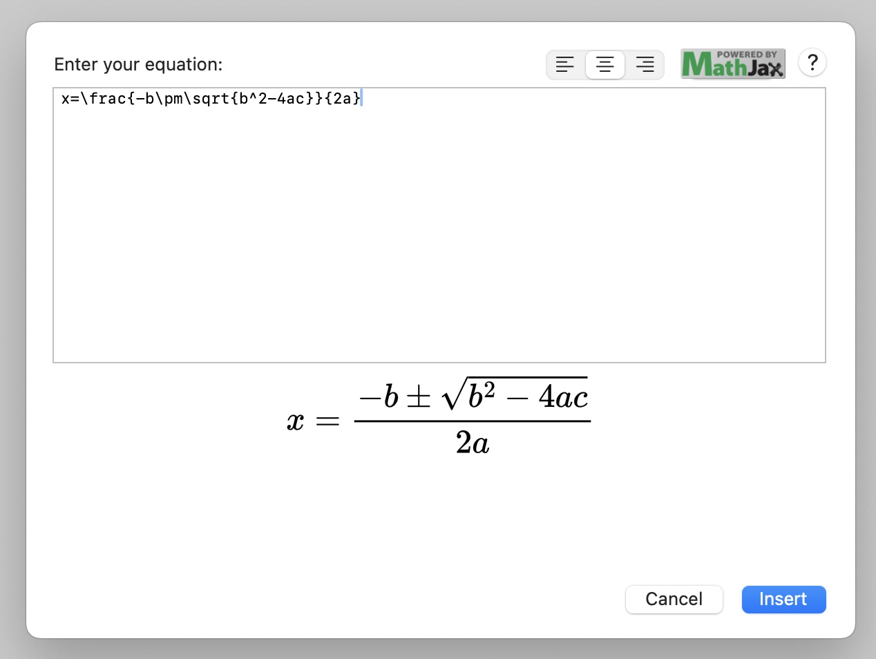The height and width of the screenshot is (659, 876).
Task: Open help with the question mark button
Action: click(812, 63)
